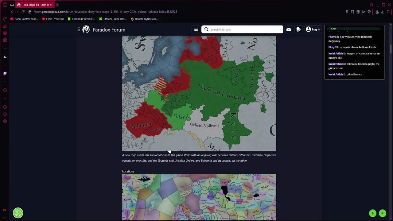Click the page vertical scrollbar thumb
Screen dimensions: 393x221
pos(391,49)
